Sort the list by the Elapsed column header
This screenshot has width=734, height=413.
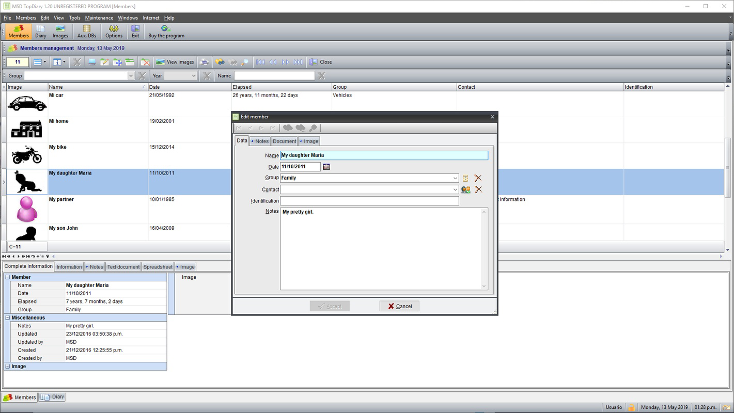pyautogui.click(x=282, y=87)
